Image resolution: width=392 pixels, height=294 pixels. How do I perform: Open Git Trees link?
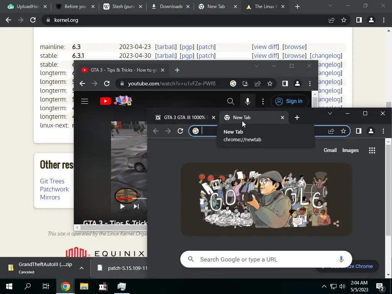pos(52,181)
